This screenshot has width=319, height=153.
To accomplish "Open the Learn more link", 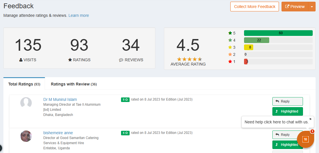I will point(79,15).
